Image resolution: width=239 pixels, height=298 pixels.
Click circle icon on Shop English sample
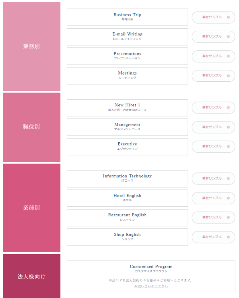tap(228, 237)
